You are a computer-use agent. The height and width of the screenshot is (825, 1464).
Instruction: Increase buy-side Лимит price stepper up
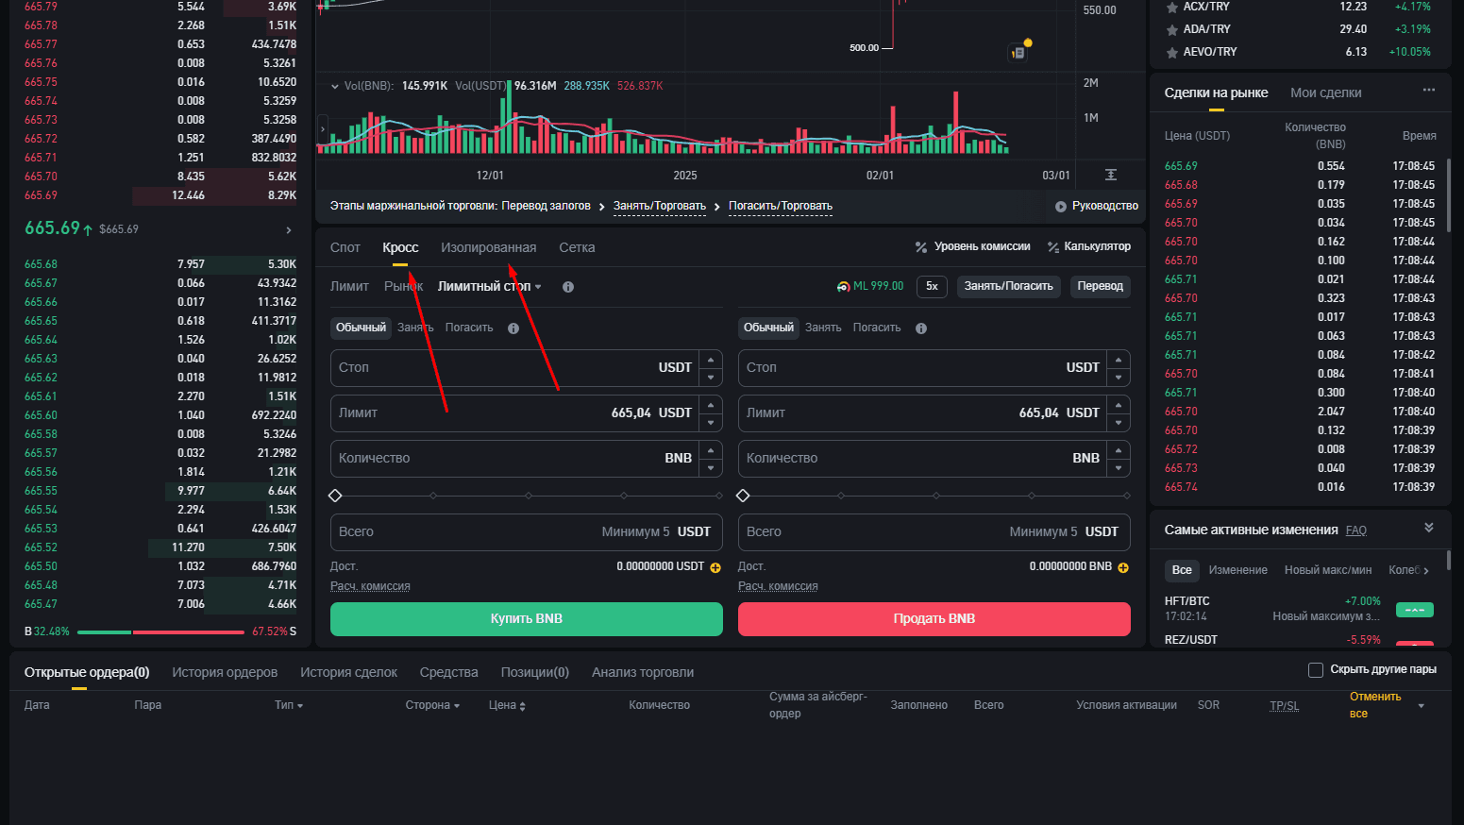(x=711, y=405)
